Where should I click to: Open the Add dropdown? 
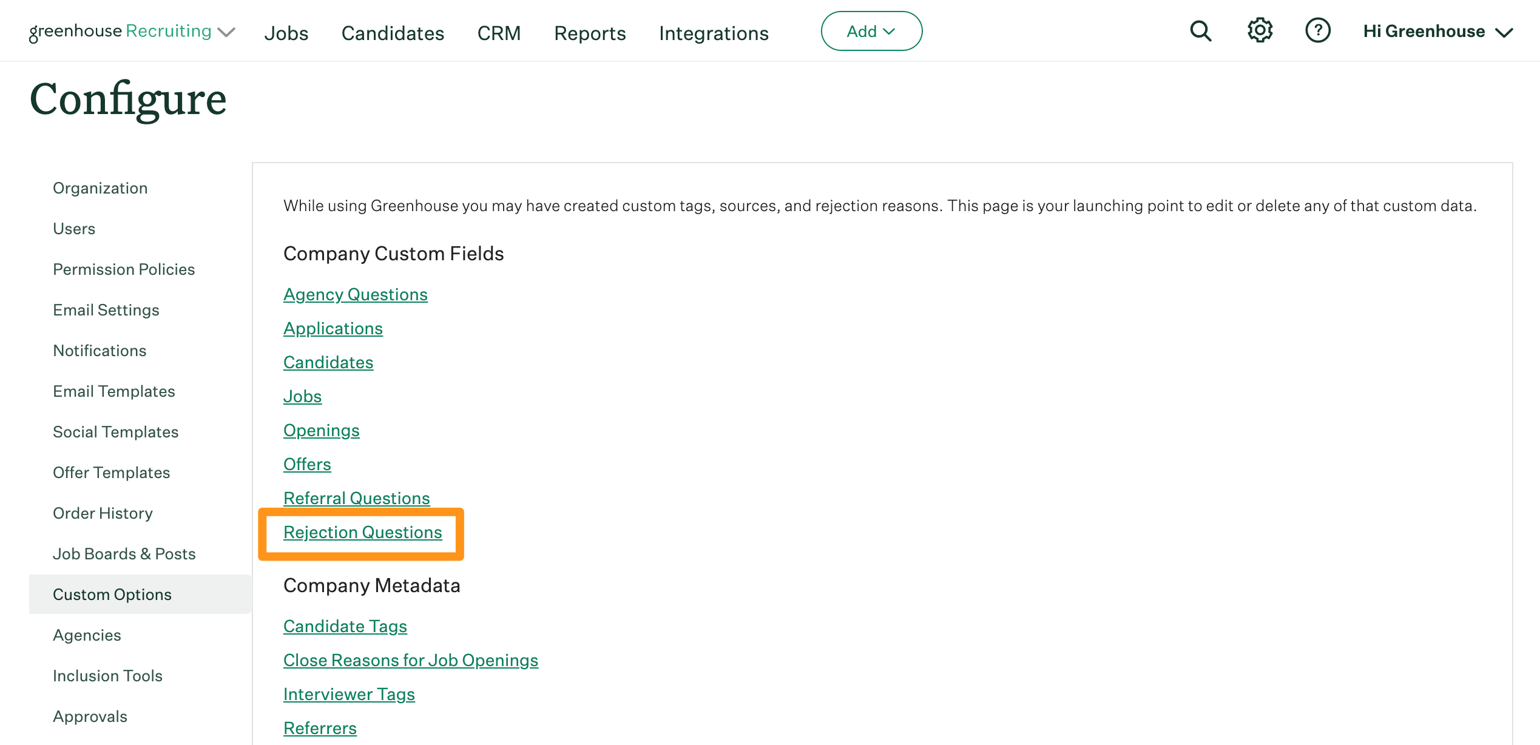871,31
